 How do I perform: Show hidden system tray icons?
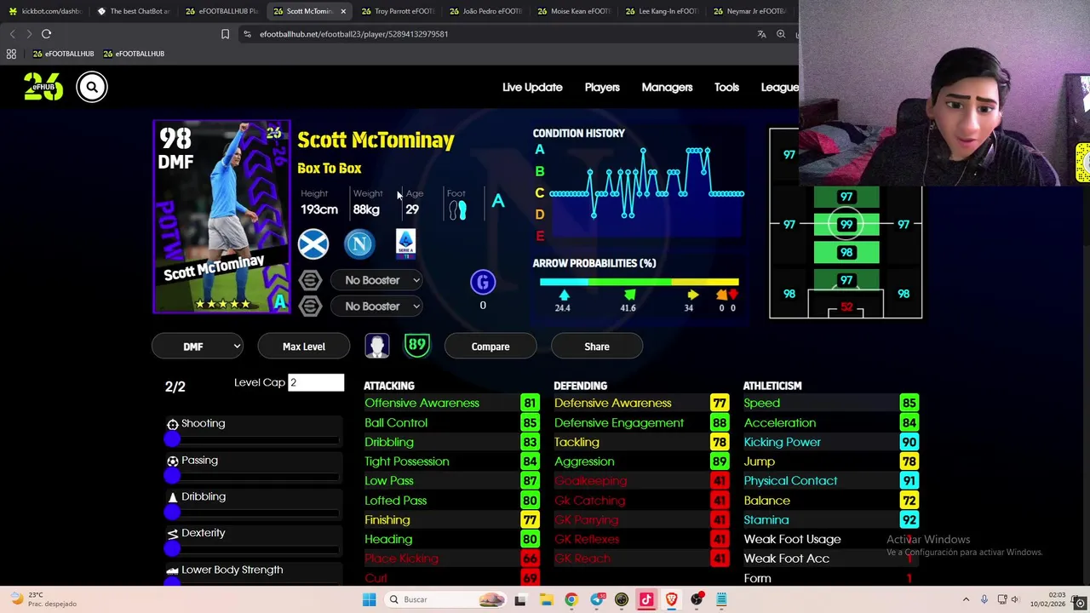(966, 599)
